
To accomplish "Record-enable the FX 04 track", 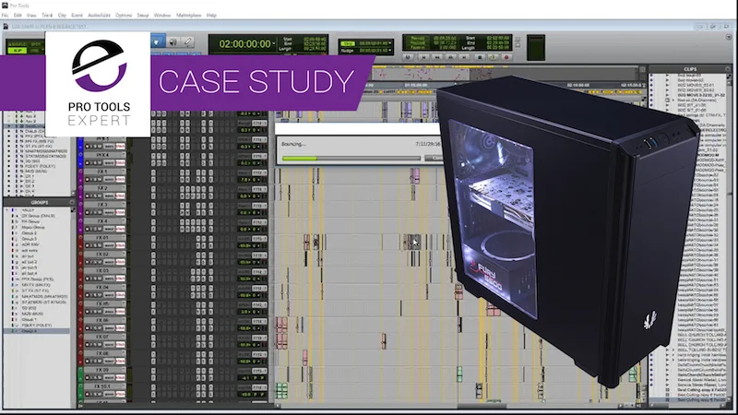I will [88, 295].
